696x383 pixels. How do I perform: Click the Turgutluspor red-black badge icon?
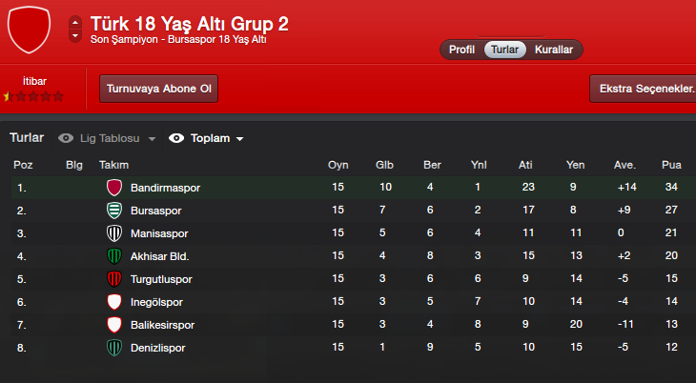point(114,279)
